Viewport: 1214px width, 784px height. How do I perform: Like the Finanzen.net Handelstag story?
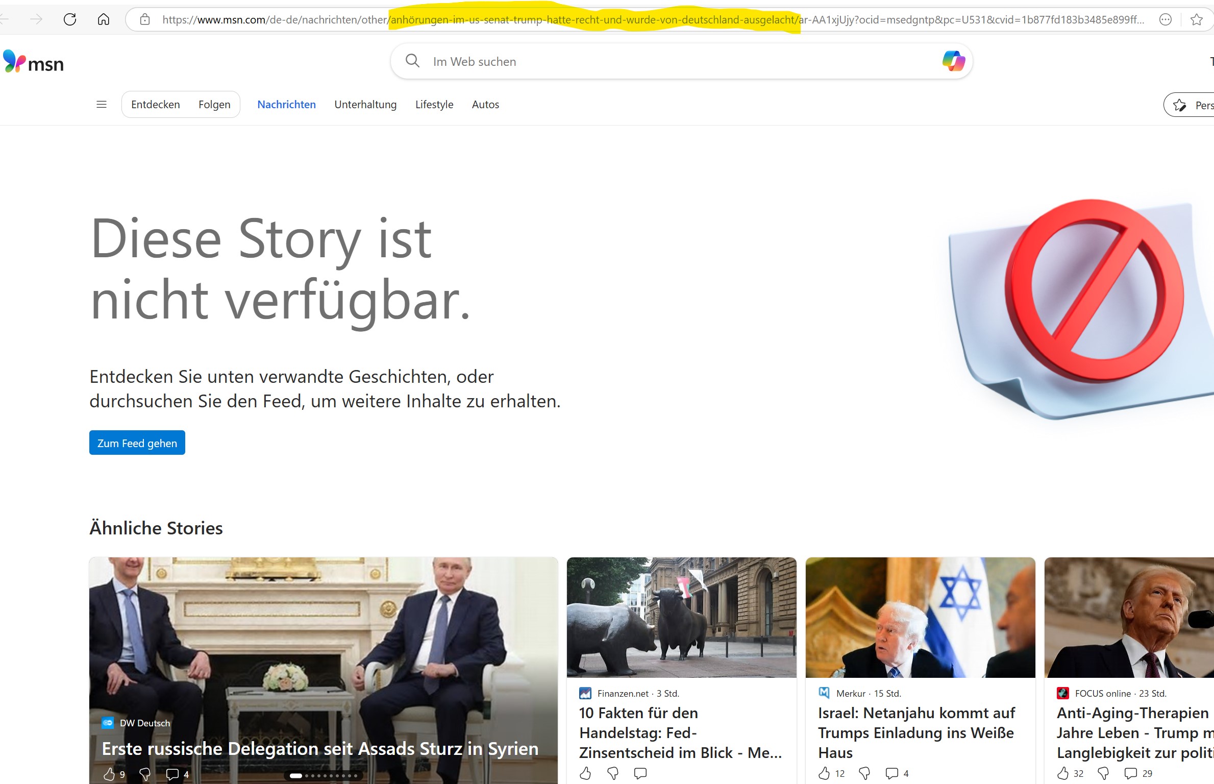click(x=585, y=773)
